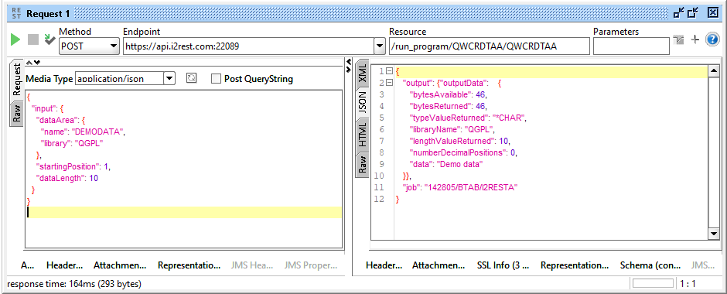Maximize window with second title bar icon

(693, 13)
